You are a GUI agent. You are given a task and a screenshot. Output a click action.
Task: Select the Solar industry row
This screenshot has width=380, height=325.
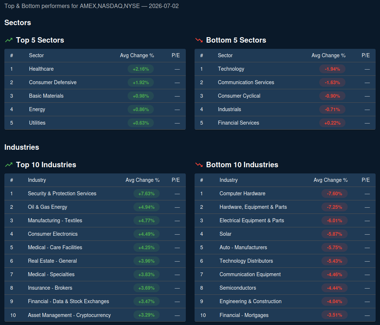tap(285, 234)
